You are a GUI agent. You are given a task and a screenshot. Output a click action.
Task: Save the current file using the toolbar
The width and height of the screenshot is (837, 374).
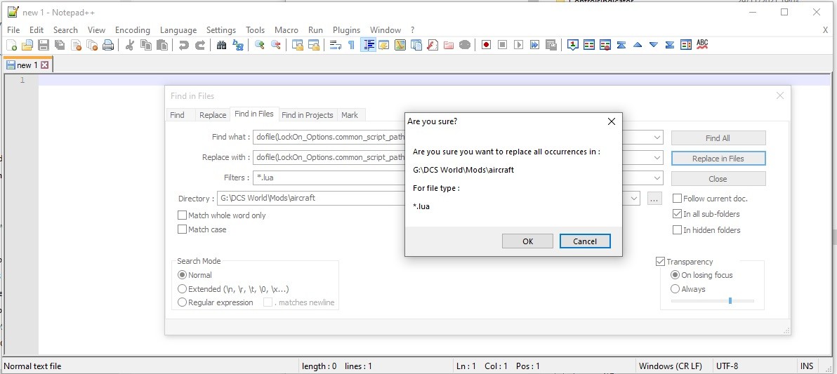point(44,46)
